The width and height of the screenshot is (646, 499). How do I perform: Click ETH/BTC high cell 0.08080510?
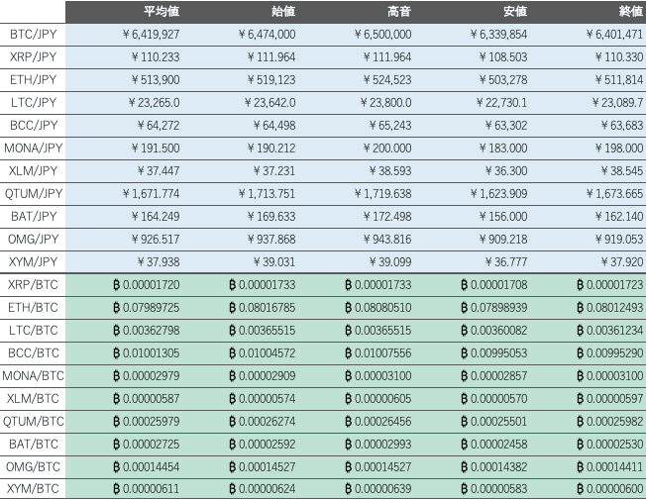378,307
